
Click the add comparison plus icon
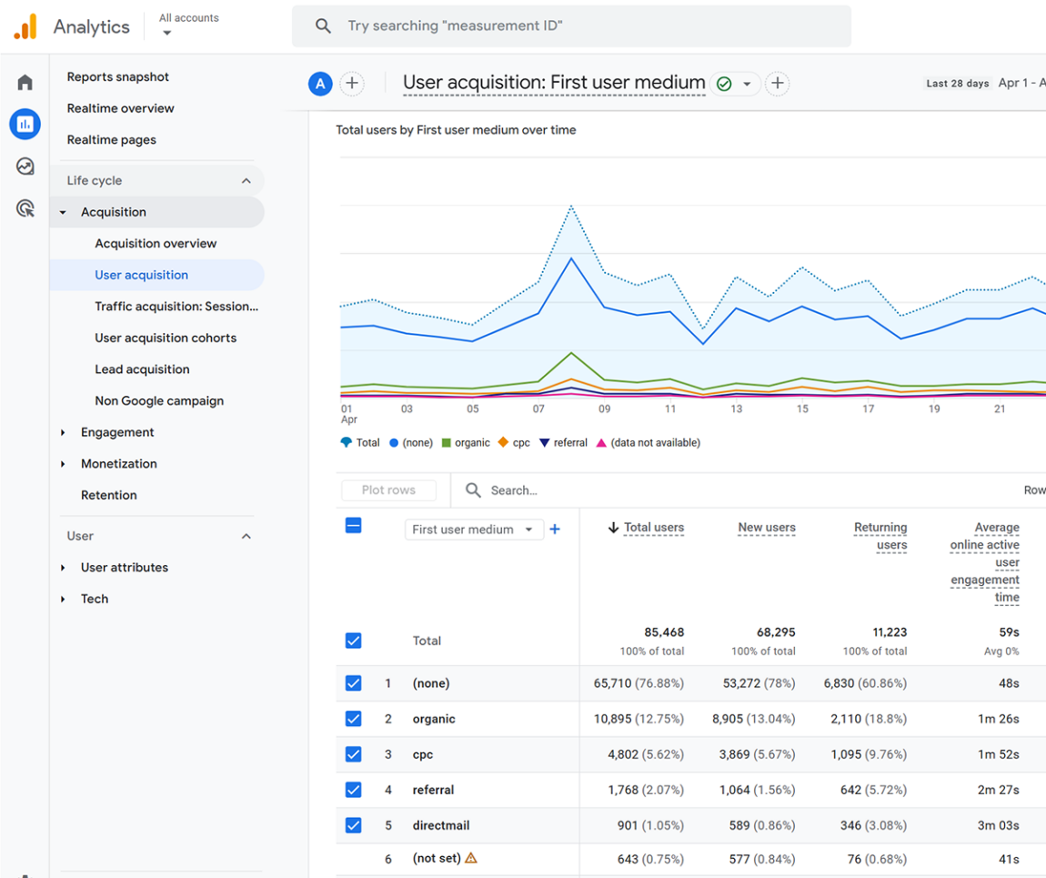pos(352,84)
